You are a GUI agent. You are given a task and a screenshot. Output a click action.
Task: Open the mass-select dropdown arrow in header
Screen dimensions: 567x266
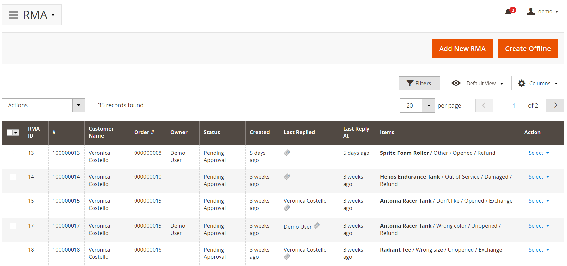16,133
